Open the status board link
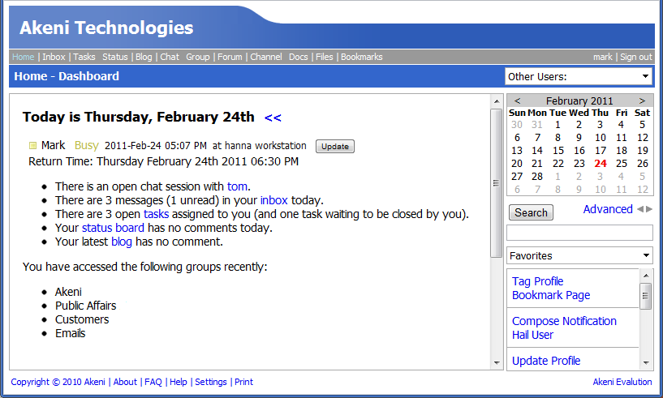Viewport: 663px width, 398px height. click(113, 228)
